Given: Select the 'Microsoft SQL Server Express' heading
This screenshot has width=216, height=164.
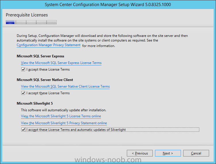Looking at the screenshot, I should 41,56.
